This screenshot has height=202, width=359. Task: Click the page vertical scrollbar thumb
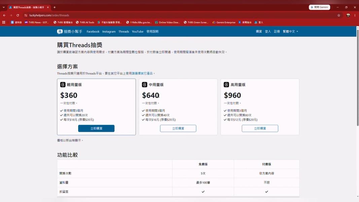click(358, 78)
